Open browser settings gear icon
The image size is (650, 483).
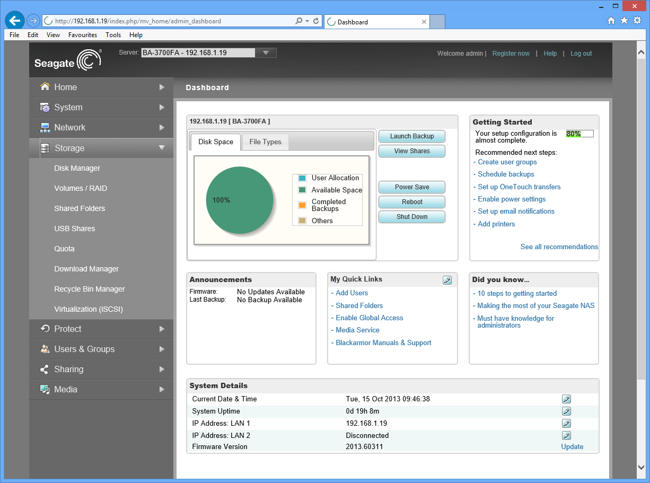click(x=637, y=21)
